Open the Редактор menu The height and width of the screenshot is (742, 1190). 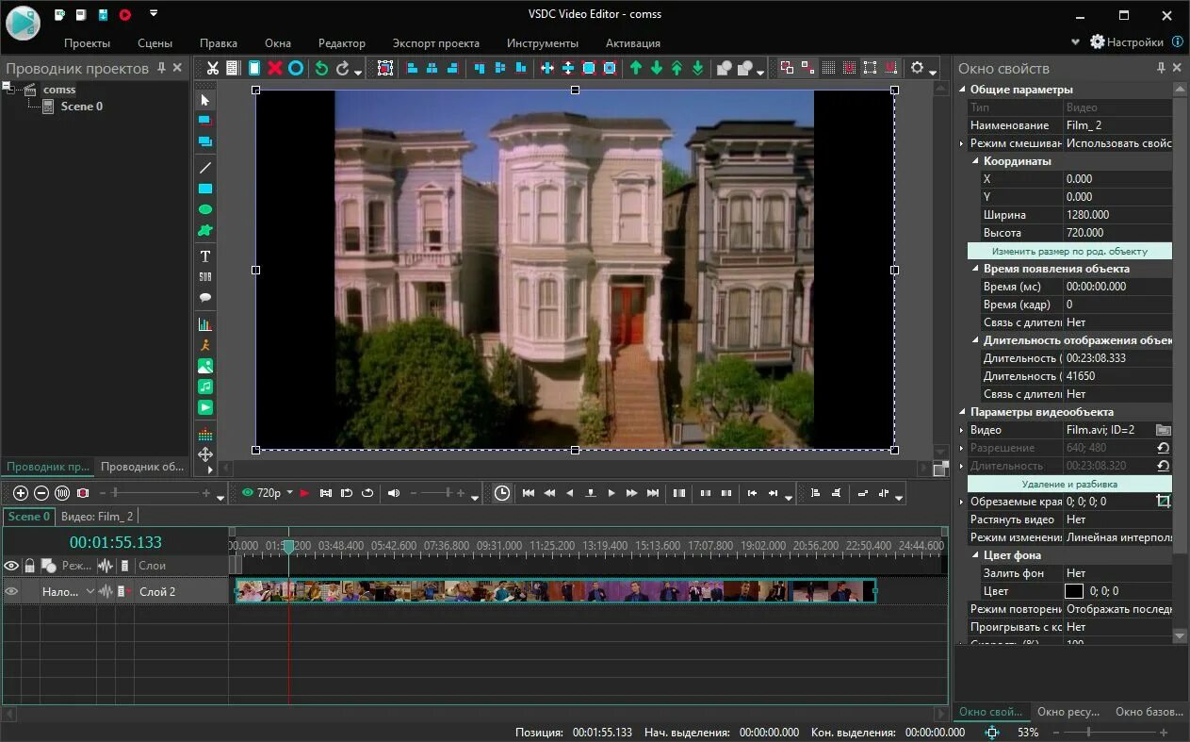tap(341, 42)
